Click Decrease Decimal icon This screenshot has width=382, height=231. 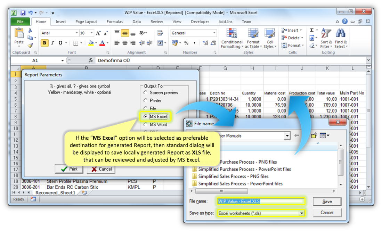point(213,43)
